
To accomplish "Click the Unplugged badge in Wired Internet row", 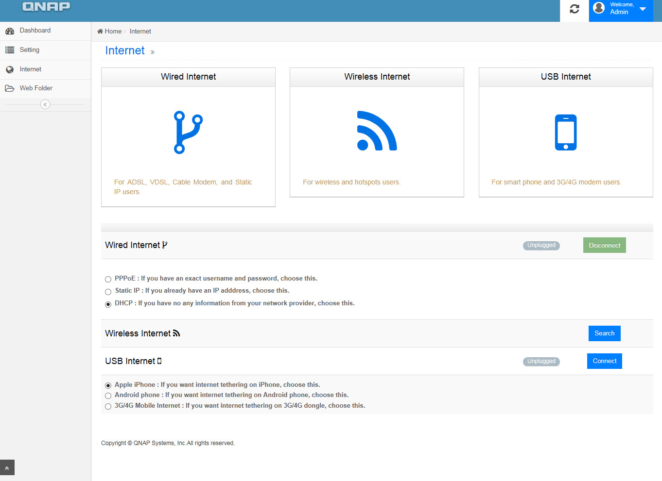I will [x=541, y=245].
